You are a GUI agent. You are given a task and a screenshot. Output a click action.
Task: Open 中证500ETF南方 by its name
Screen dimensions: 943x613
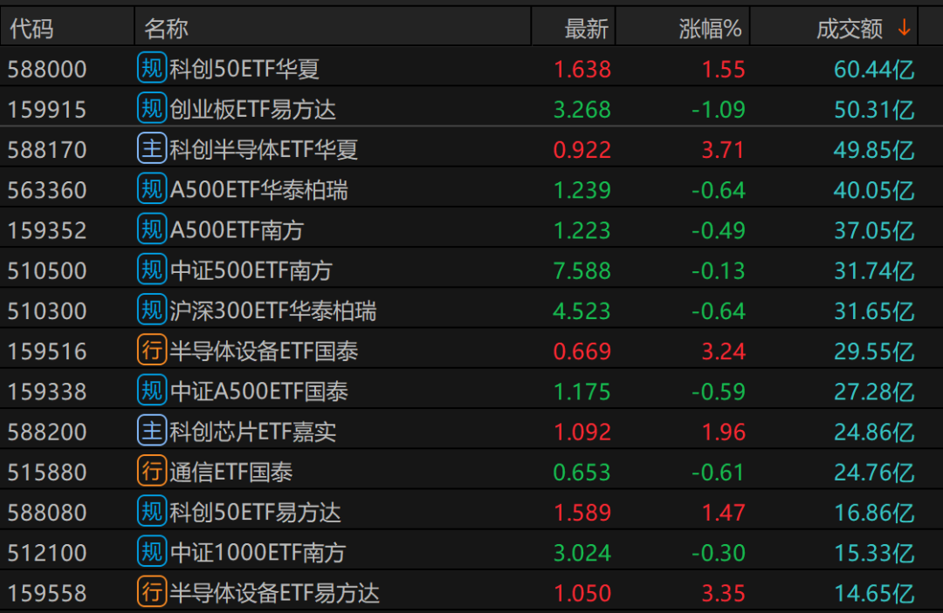[251, 270]
